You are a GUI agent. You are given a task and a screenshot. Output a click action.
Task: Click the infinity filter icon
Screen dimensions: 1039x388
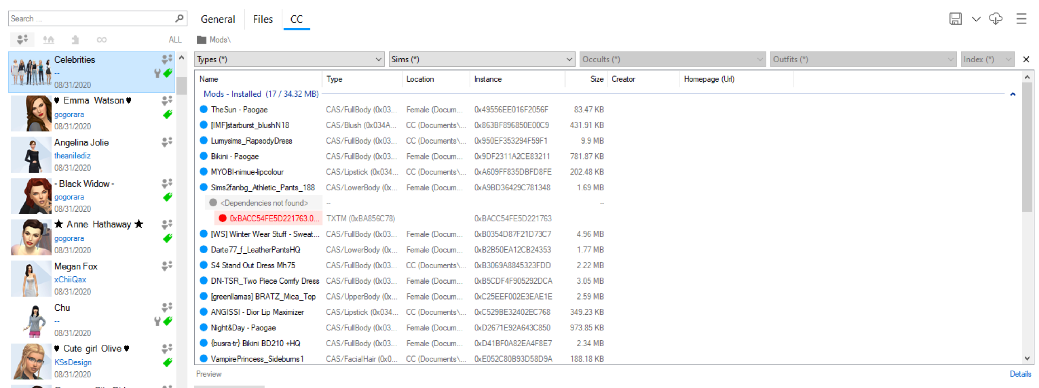pos(102,40)
